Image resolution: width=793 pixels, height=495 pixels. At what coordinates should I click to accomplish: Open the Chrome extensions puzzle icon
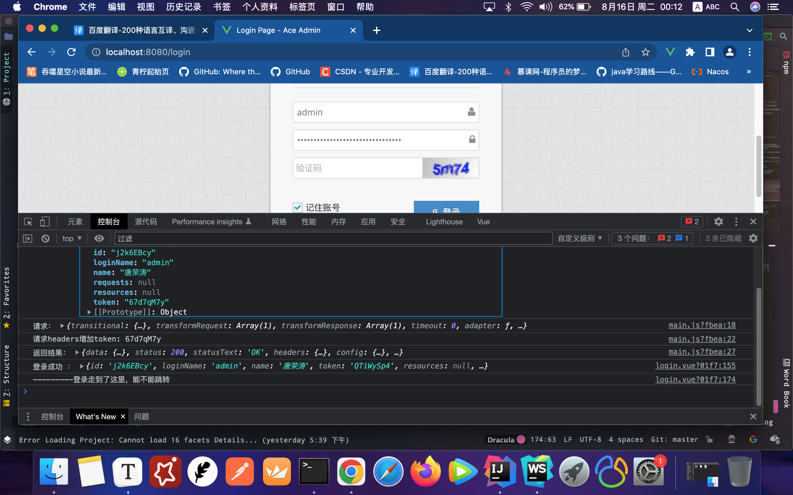tap(690, 52)
